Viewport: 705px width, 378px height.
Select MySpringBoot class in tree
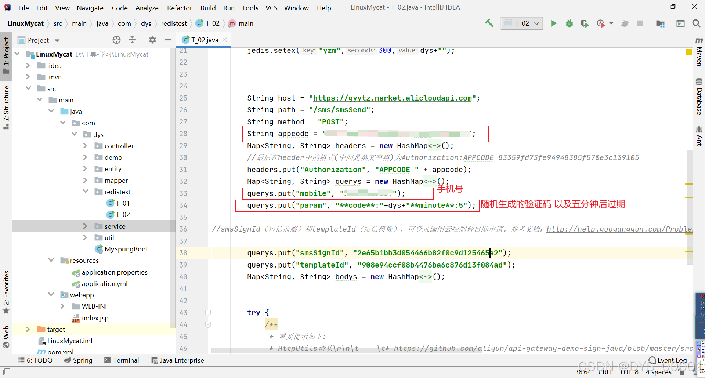[x=122, y=249]
